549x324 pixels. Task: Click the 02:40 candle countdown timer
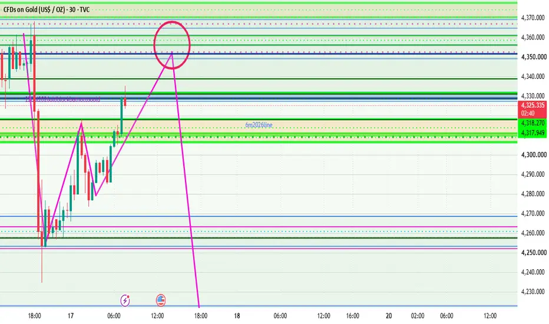528,114
